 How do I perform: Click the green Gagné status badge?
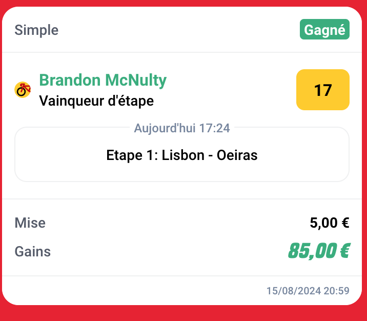(324, 30)
